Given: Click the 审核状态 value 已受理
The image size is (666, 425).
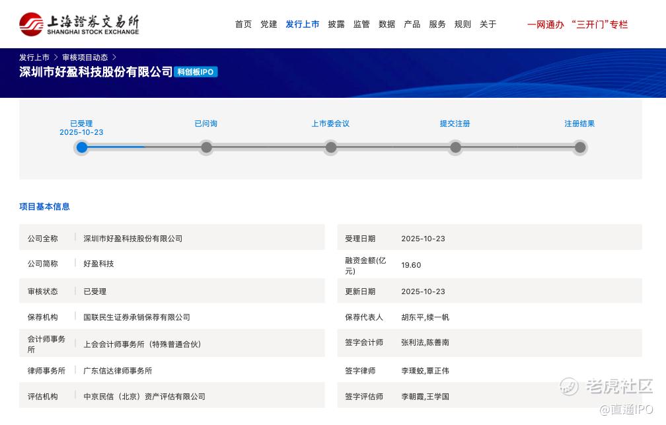Looking at the screenshot, I should point(94,291).
